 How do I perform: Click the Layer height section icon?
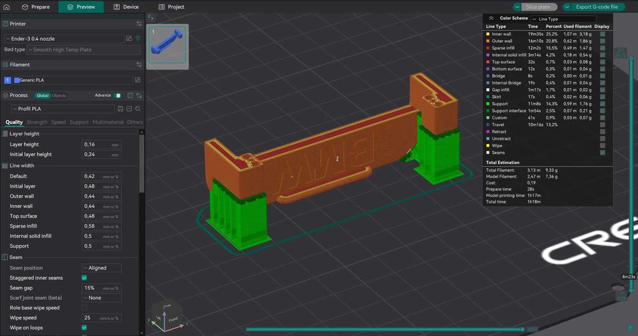pyautogui.click(x=5, y=134)
